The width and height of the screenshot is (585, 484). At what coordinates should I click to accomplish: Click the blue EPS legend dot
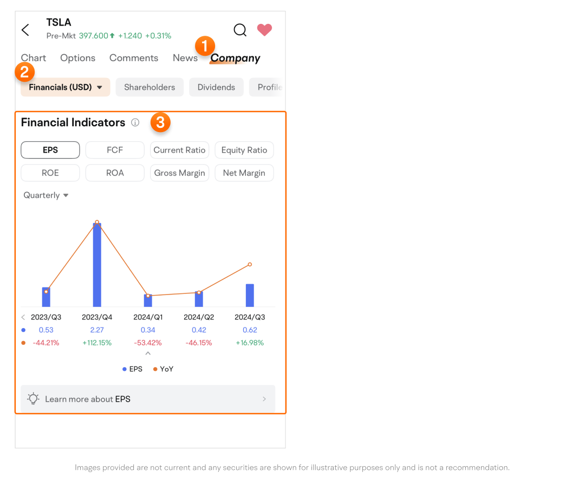125,369
